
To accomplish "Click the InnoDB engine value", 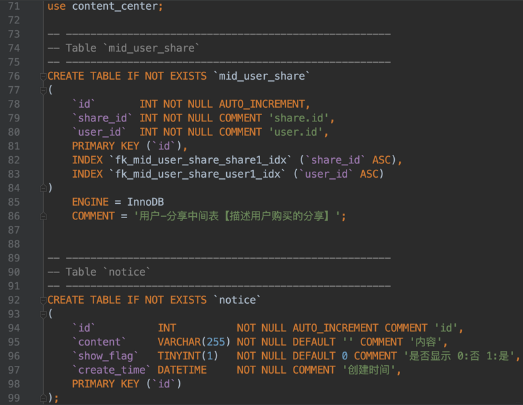I will tap(145, 202).
